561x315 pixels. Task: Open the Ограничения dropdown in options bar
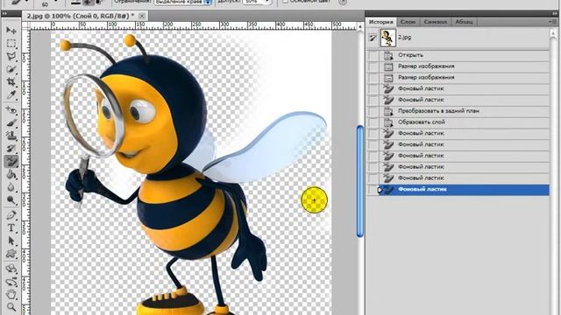(x=183, y=2)
